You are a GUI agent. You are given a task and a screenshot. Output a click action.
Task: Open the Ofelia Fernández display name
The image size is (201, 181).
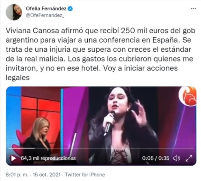click(46, 9)
